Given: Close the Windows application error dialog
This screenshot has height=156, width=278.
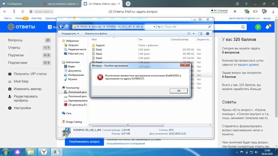Looking at the screenshot, I should click(x=185, y=65).
